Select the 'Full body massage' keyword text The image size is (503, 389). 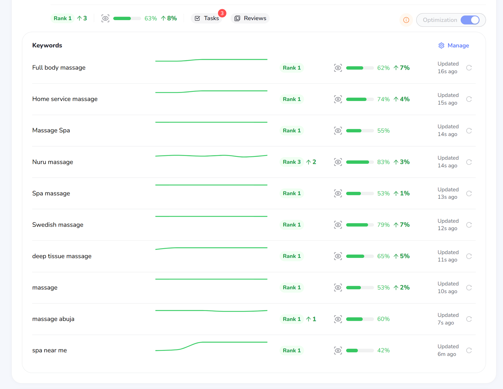59,68
